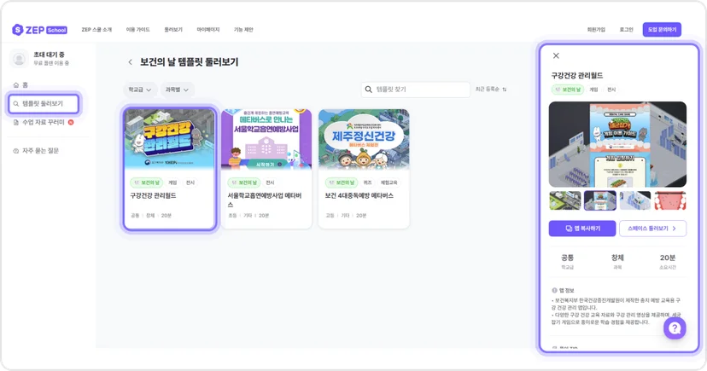Click 퀴즈 tag on 보건 4대중독예방 card
The height and width of the screenshot is (371, 707).
pyautogui.click(x=368, y=183)
